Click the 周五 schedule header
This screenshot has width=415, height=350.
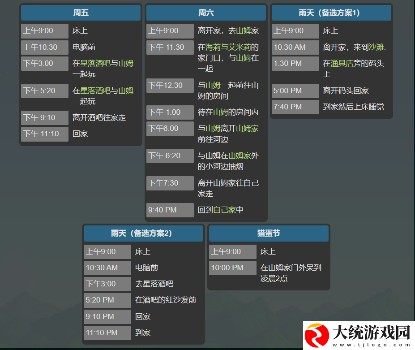tap(81, 13)
